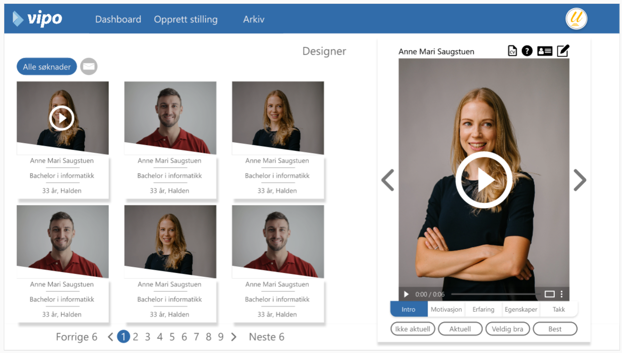Open the user profile avatar
Image resolution: width=622 pixels, height=353 pixels.
coord(576,19)
